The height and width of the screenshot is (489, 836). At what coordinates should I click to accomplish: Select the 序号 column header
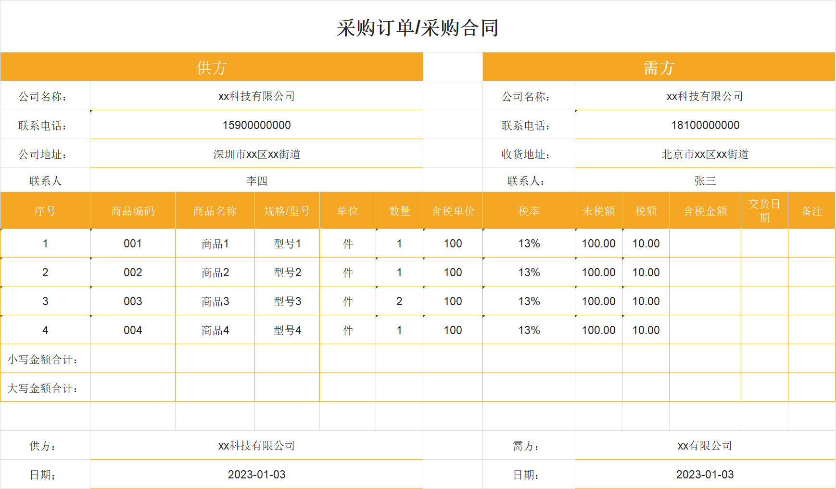pos(45,211)
